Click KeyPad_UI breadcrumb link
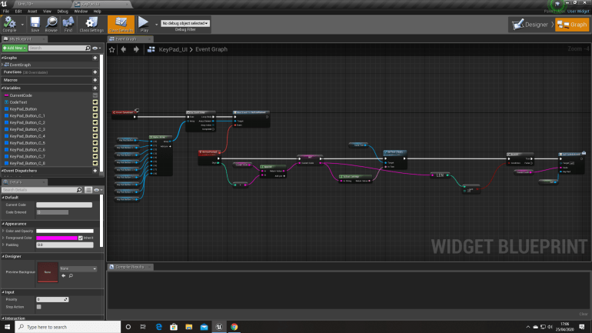The width and height of the screenshot is (592, 333). (173, 49)
